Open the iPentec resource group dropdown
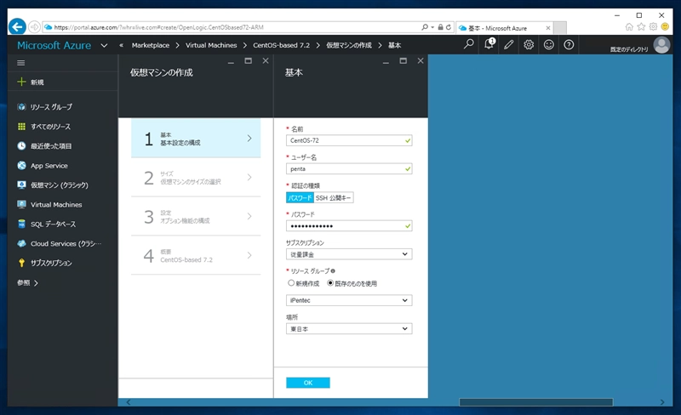The image size is (681, 415). (x=349, y=300)
